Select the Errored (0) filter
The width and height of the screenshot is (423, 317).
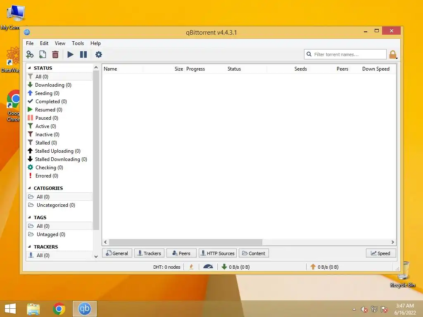[59, 176]
